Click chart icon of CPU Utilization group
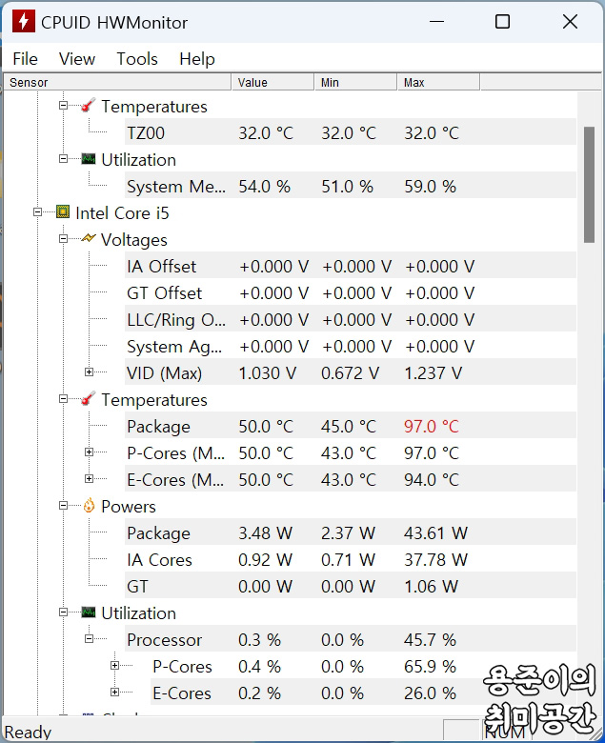The height and width of the screenshot is (743, 605). click(88, 612)
